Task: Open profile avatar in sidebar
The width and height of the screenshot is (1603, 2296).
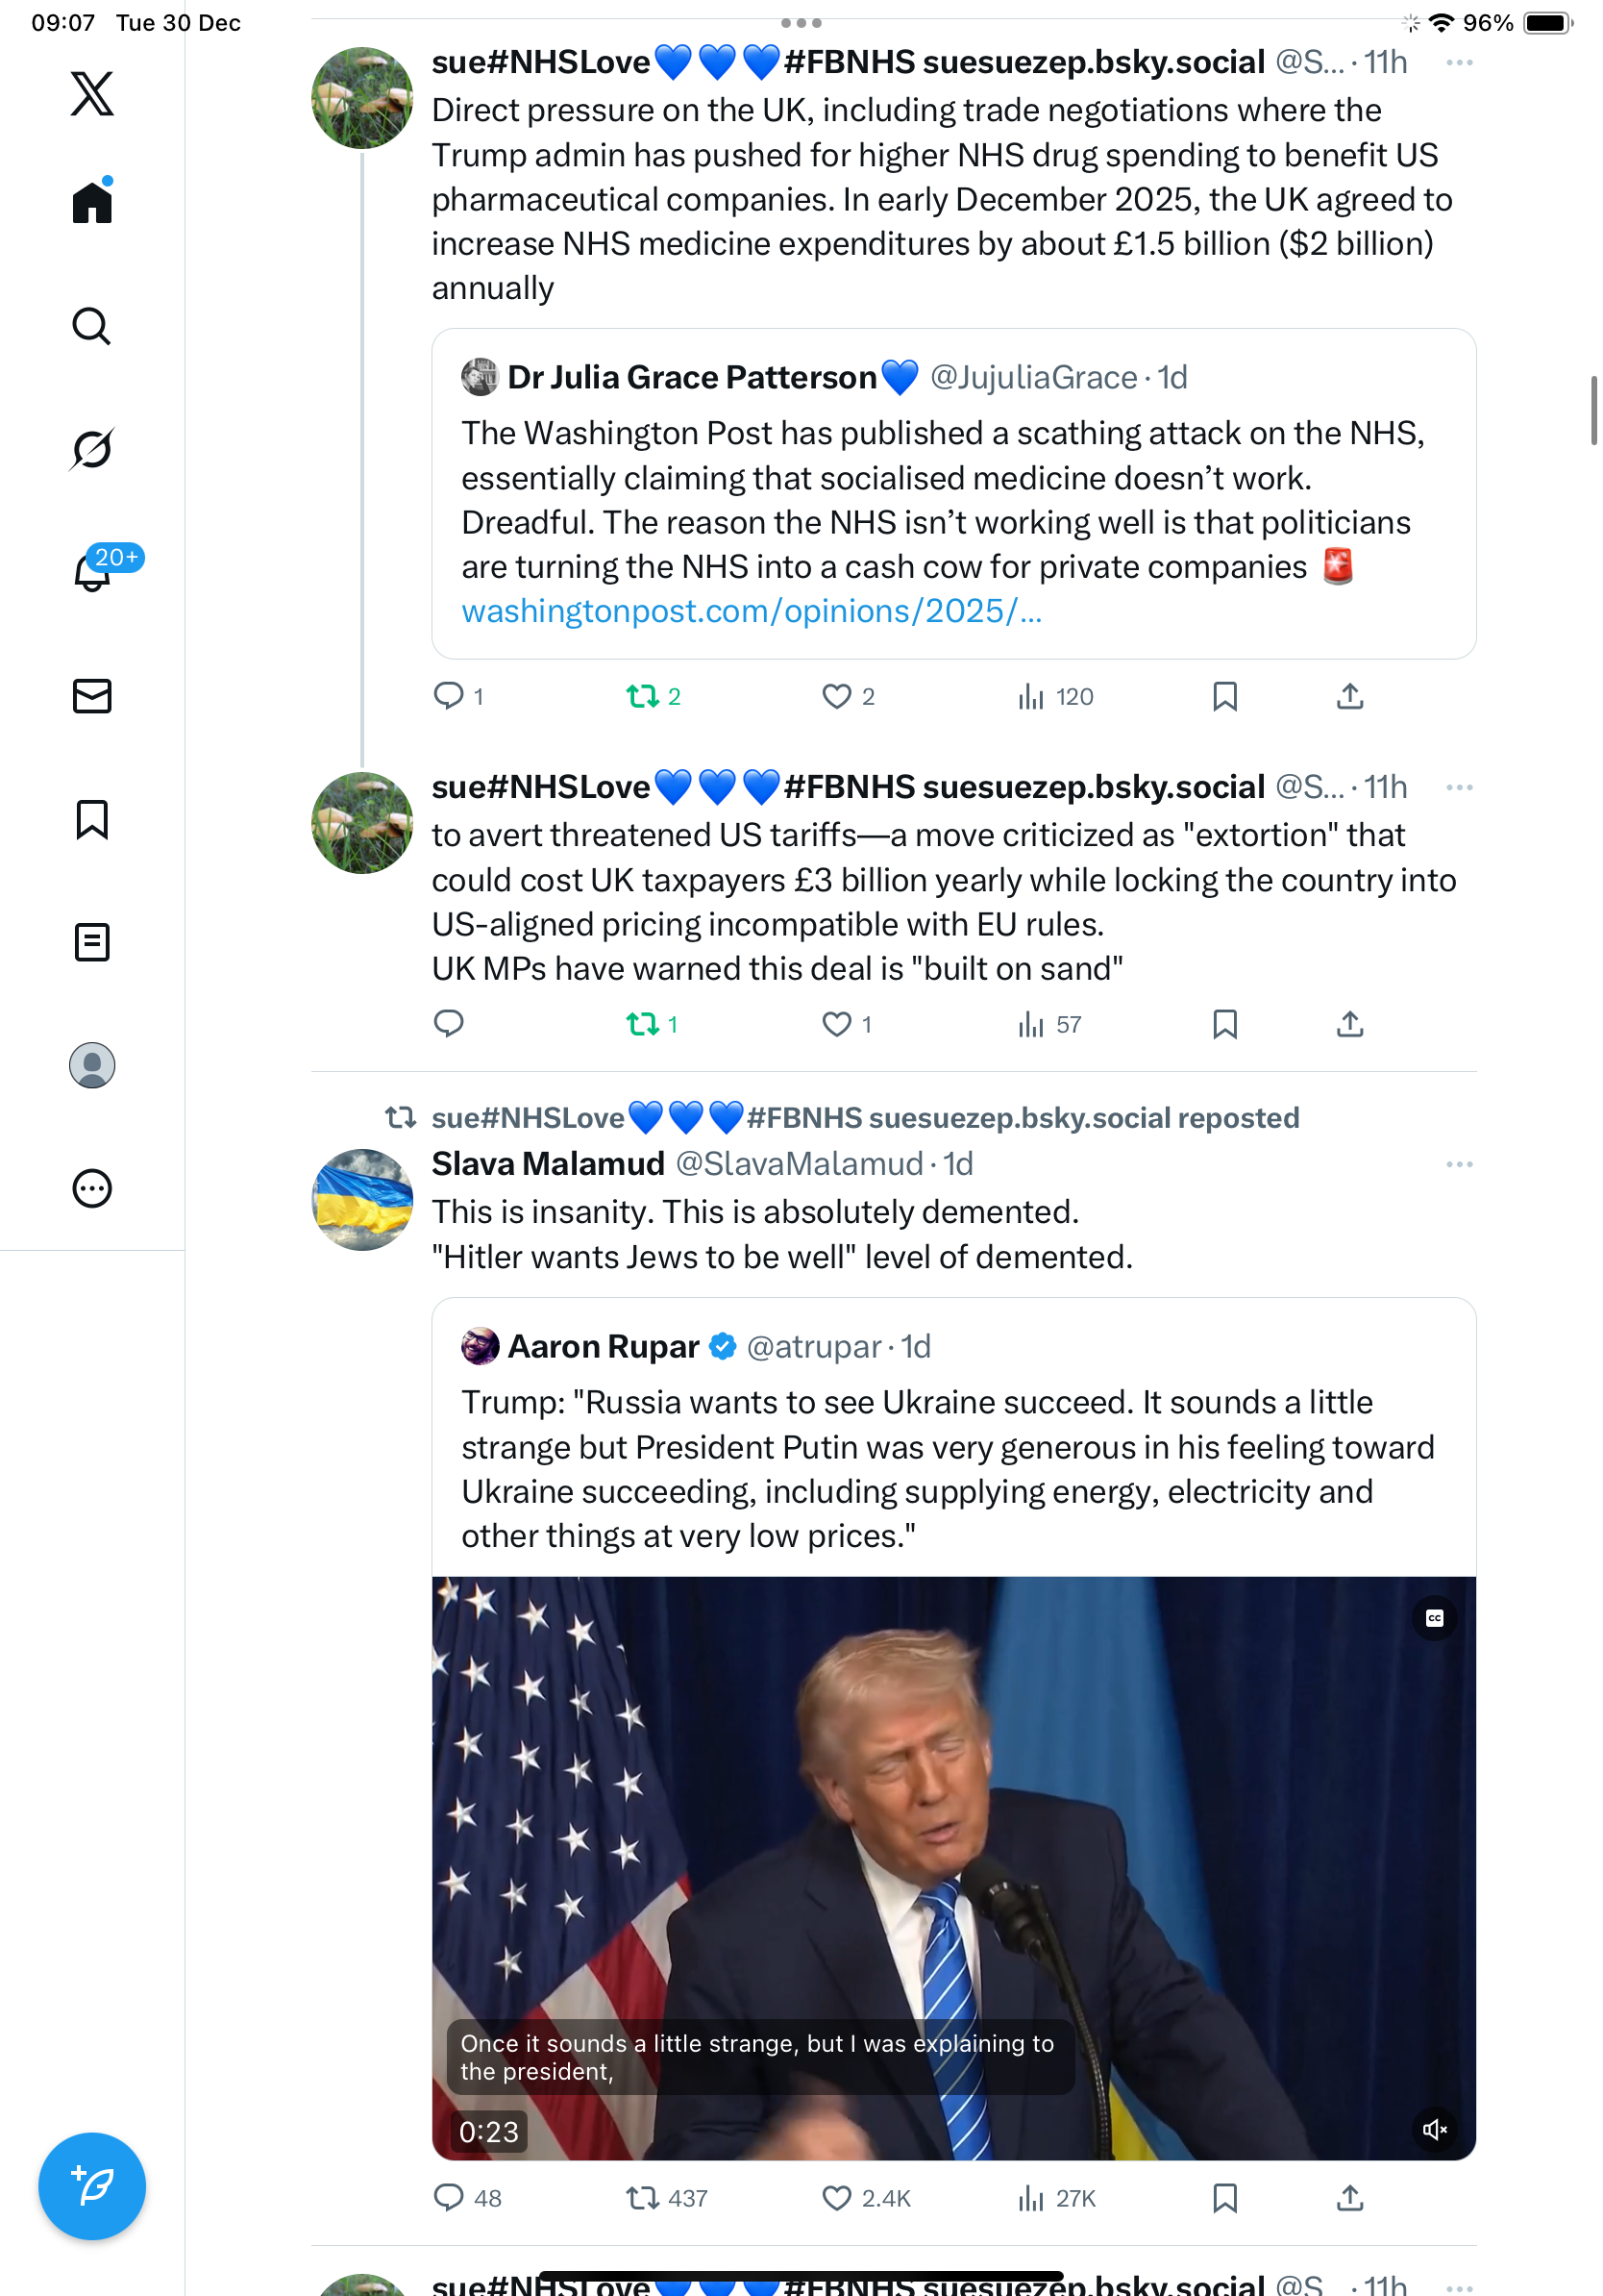Action: (92, 1065)
